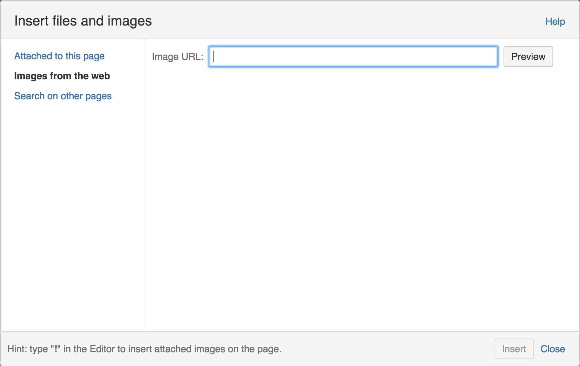This screenshot has height=366, width=580.
Task: Open Search on other pages
Action: (63, 96)
